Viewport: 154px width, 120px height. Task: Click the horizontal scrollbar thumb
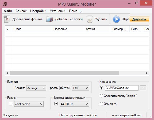[64, 73]
